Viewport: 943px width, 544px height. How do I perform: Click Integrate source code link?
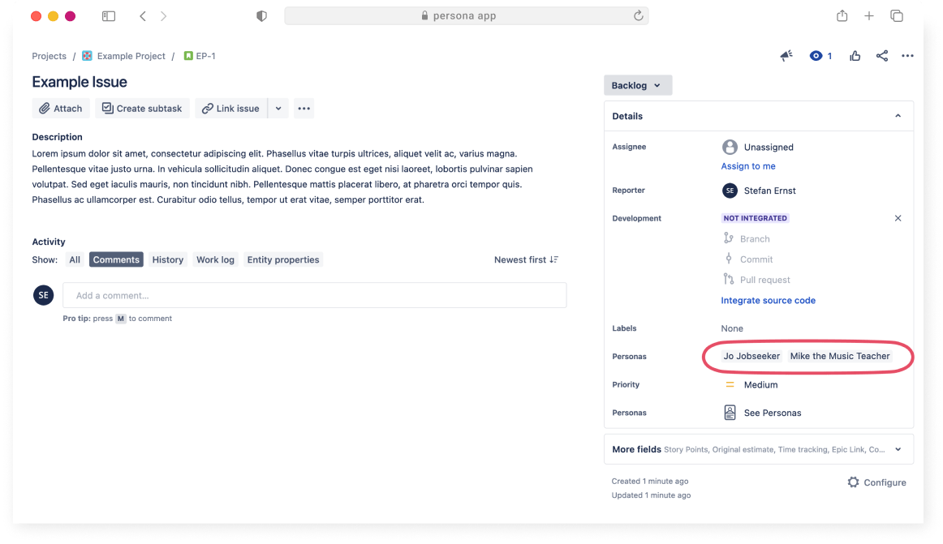pyautogui.click(x=768, y=300)
